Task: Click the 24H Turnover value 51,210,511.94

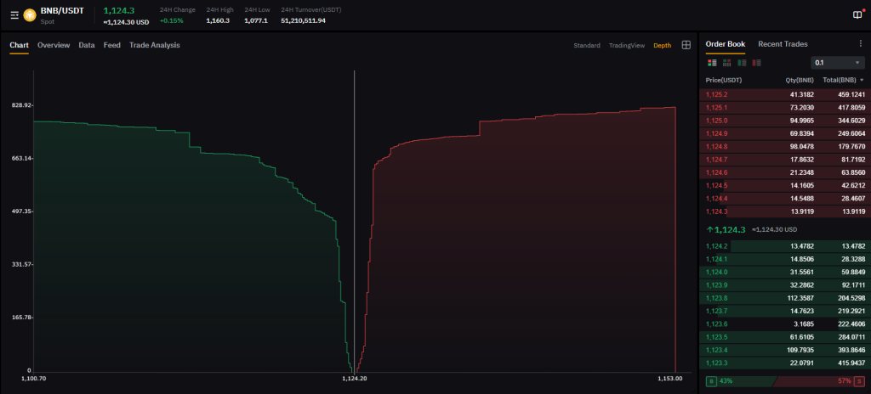Action: click(304, 20)
